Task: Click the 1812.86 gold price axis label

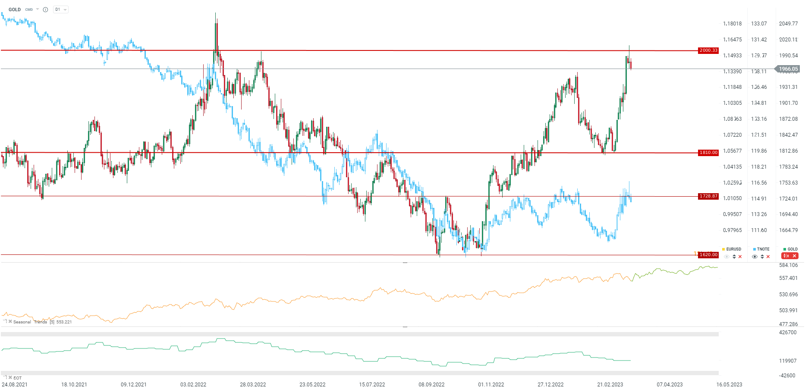Action: pos(788,151)
